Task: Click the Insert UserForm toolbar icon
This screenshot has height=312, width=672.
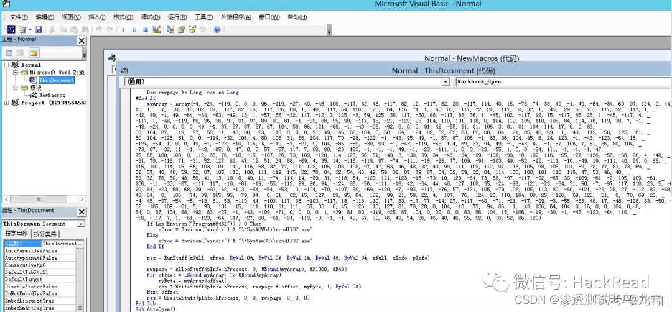Action: [21, 30]
